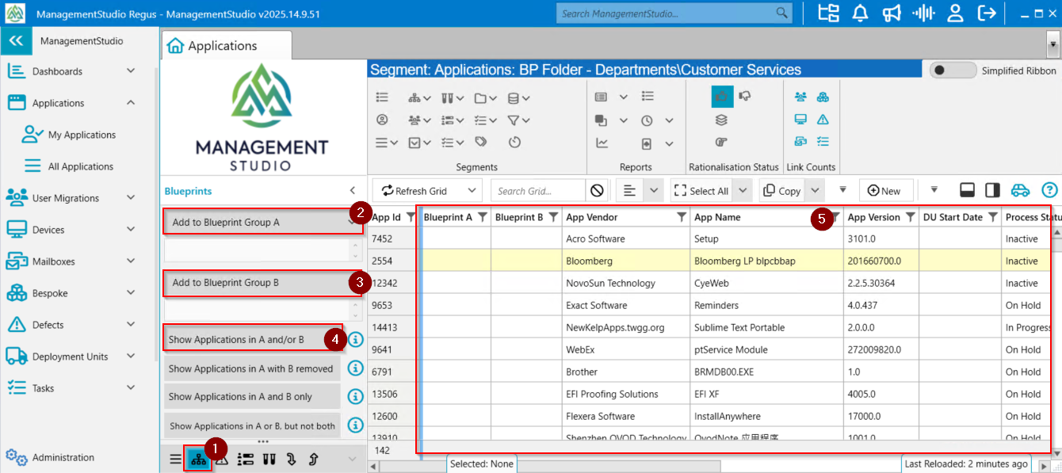Expand the Devices sidebar section
Screen dimensions: 1062x473
coord(131,230)
